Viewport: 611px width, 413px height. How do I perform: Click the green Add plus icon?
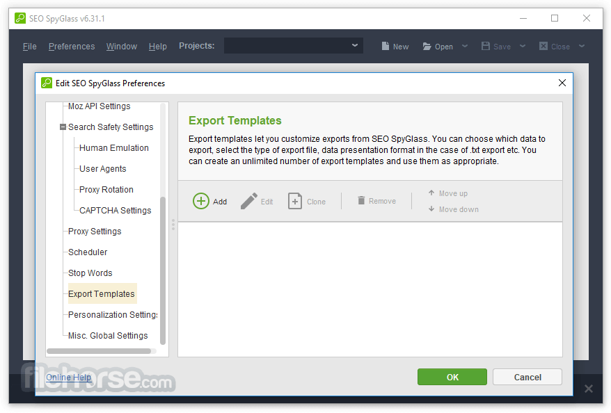point(201,201)
